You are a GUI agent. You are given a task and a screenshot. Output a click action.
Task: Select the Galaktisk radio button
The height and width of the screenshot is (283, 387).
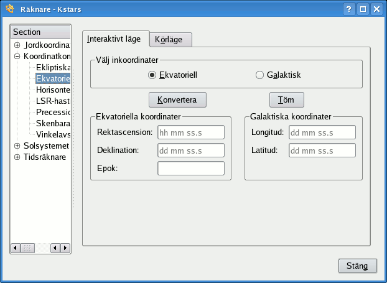[260, 75]
